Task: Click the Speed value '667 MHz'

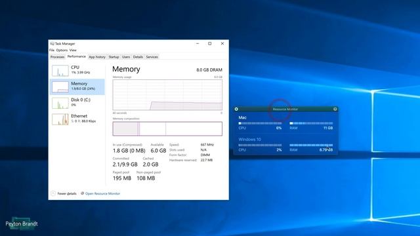Action: (207, 145)
